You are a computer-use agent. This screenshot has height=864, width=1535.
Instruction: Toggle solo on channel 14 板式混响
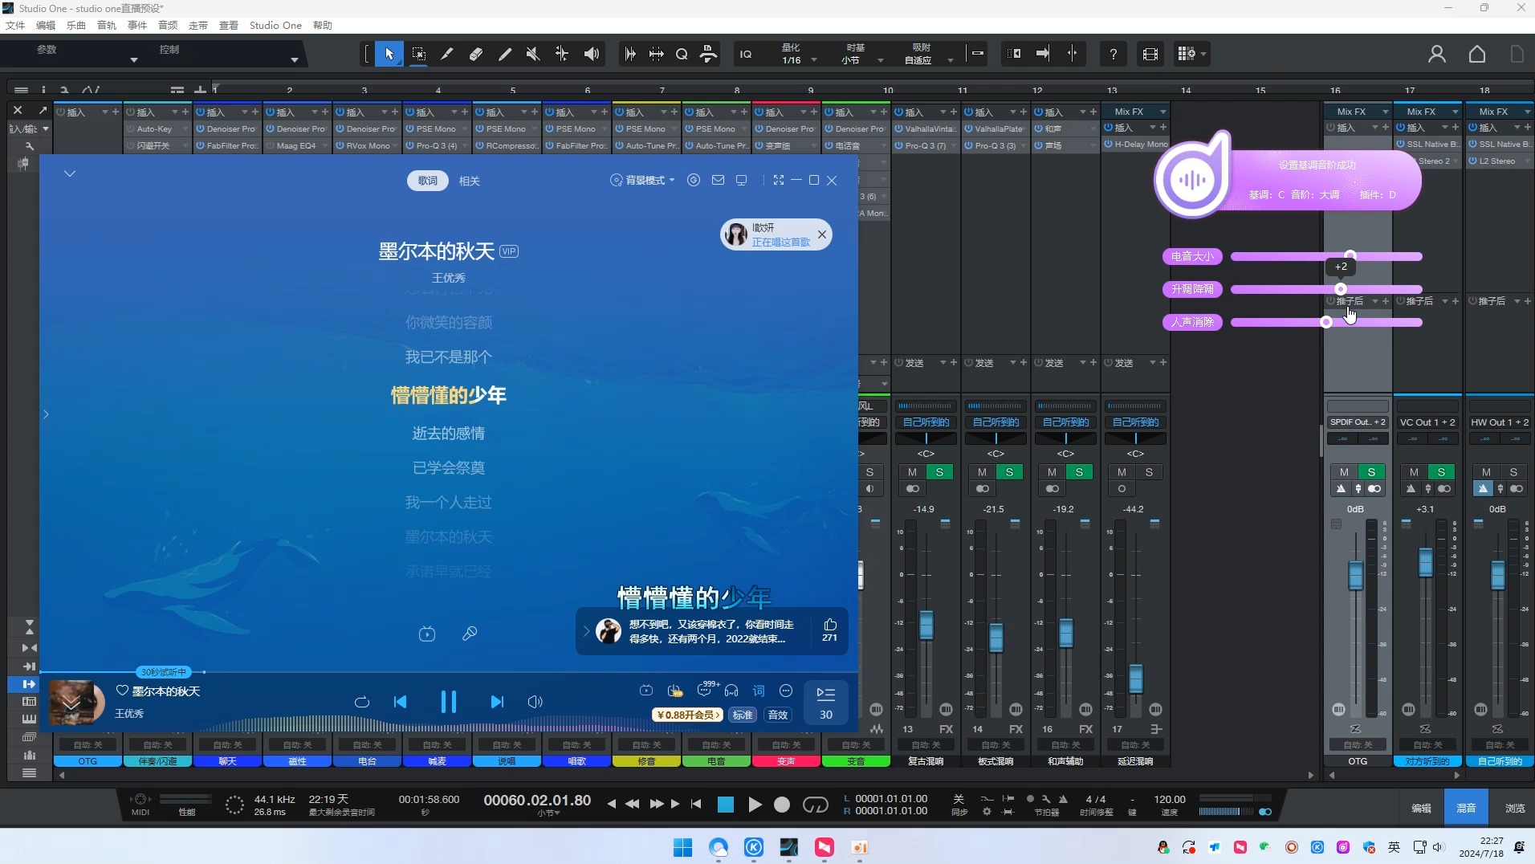point(1009,472)
